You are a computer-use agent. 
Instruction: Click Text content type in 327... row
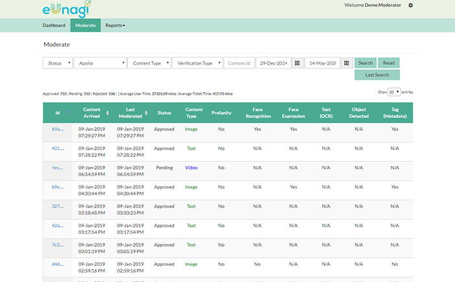pos(191,206)
